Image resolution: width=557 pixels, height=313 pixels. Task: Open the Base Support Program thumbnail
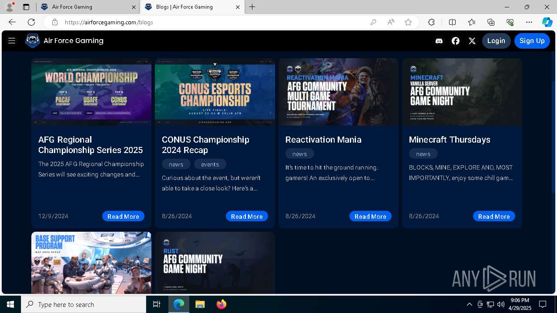91,263
